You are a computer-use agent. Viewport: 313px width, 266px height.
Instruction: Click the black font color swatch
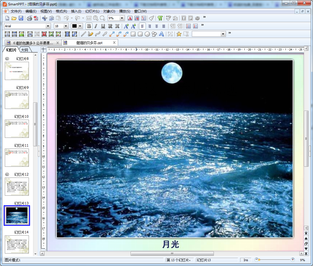pyautogui.click(x=74, y=26)
